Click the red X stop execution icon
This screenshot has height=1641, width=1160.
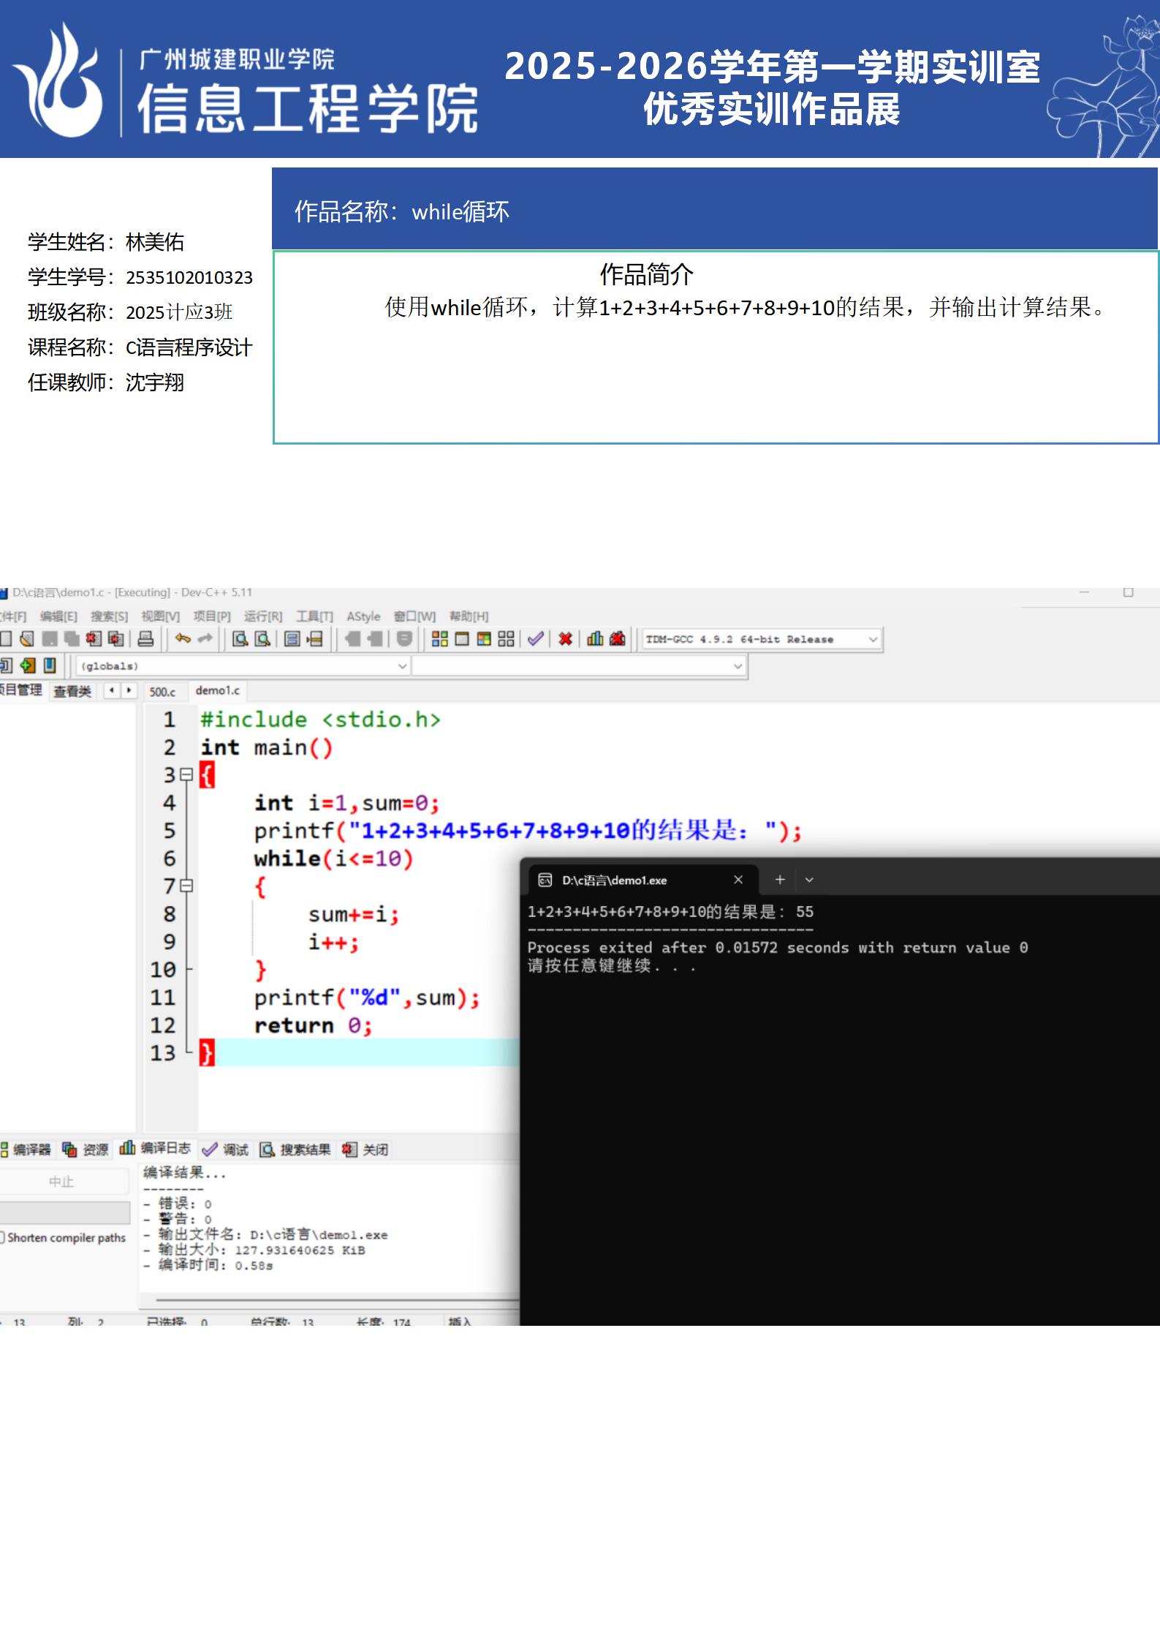[x=565, y=639]
